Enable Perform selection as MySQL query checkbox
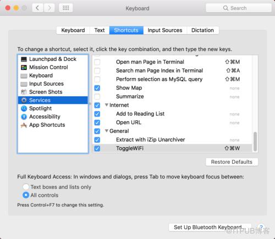This screenshot has height=239, width=275. click(97, 79)
